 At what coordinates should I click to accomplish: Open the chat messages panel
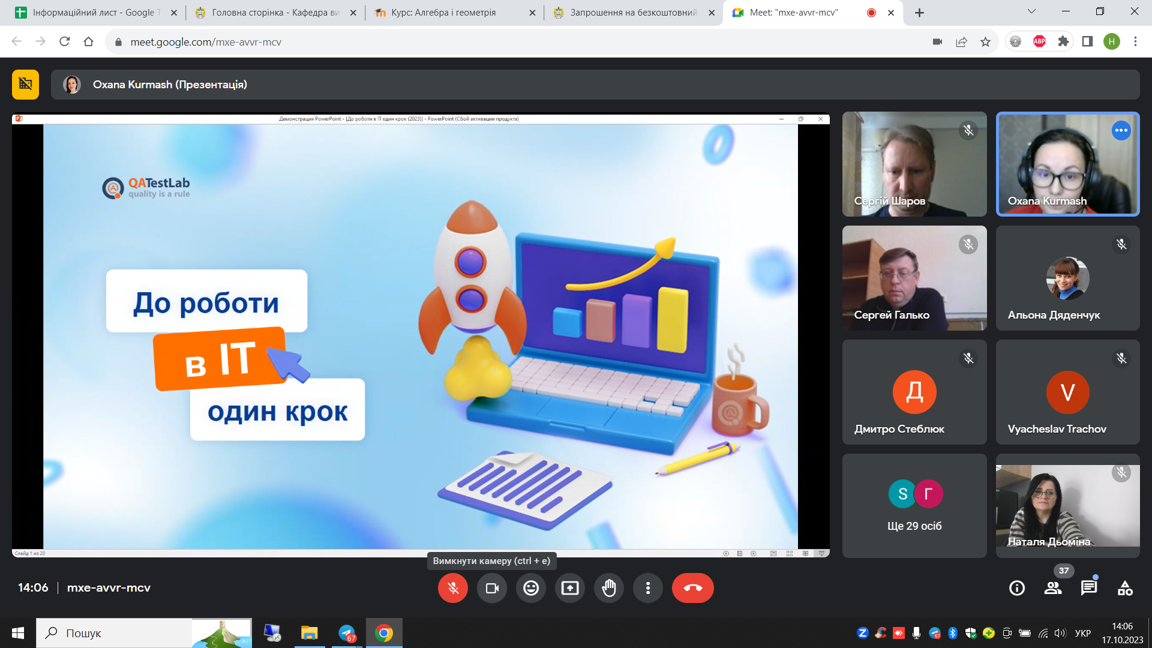click(1089, 588)
